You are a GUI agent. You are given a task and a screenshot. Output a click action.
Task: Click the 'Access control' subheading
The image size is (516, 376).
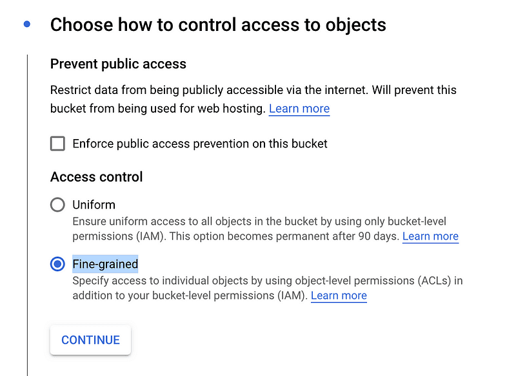click(x=96, y=177)
